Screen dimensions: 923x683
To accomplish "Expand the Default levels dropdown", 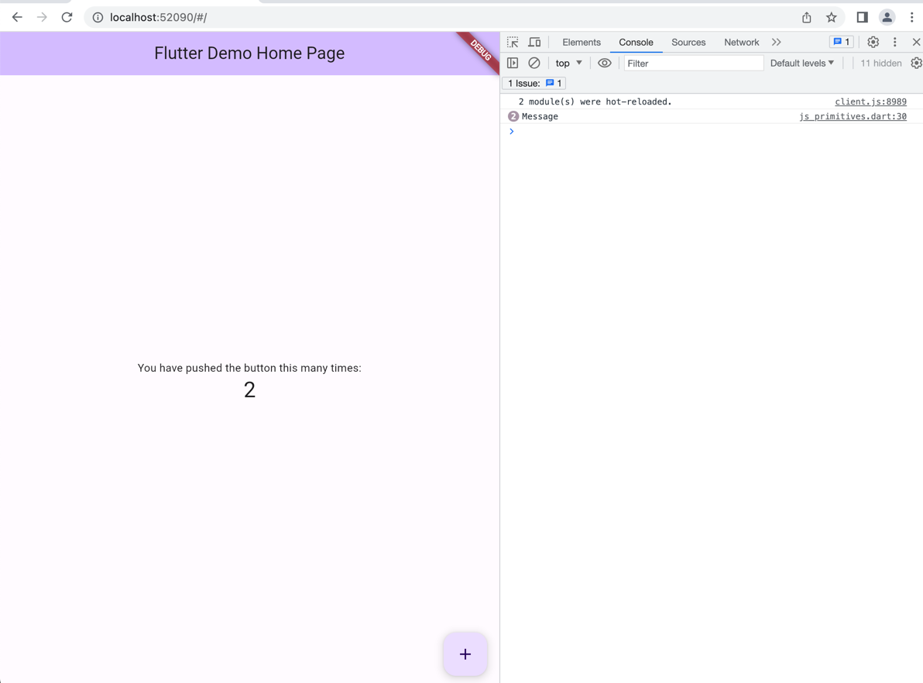I will (802, 63).
